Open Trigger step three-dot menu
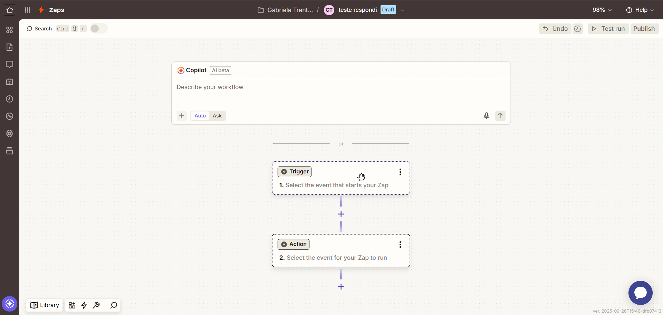663x315 pixels. pos(400,172)
